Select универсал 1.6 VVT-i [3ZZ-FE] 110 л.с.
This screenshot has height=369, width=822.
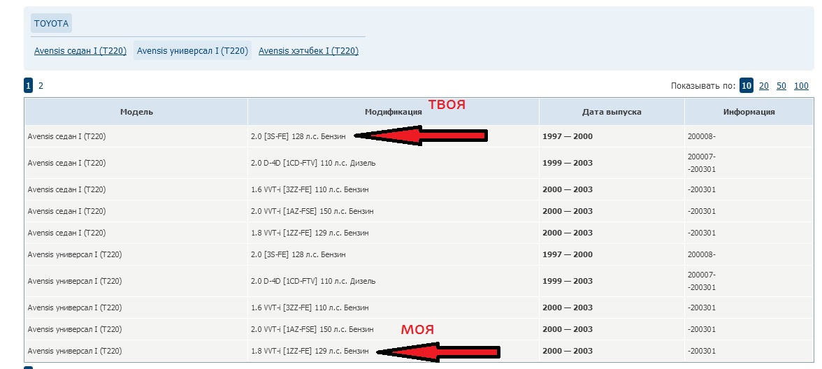[x=310, y=307]
